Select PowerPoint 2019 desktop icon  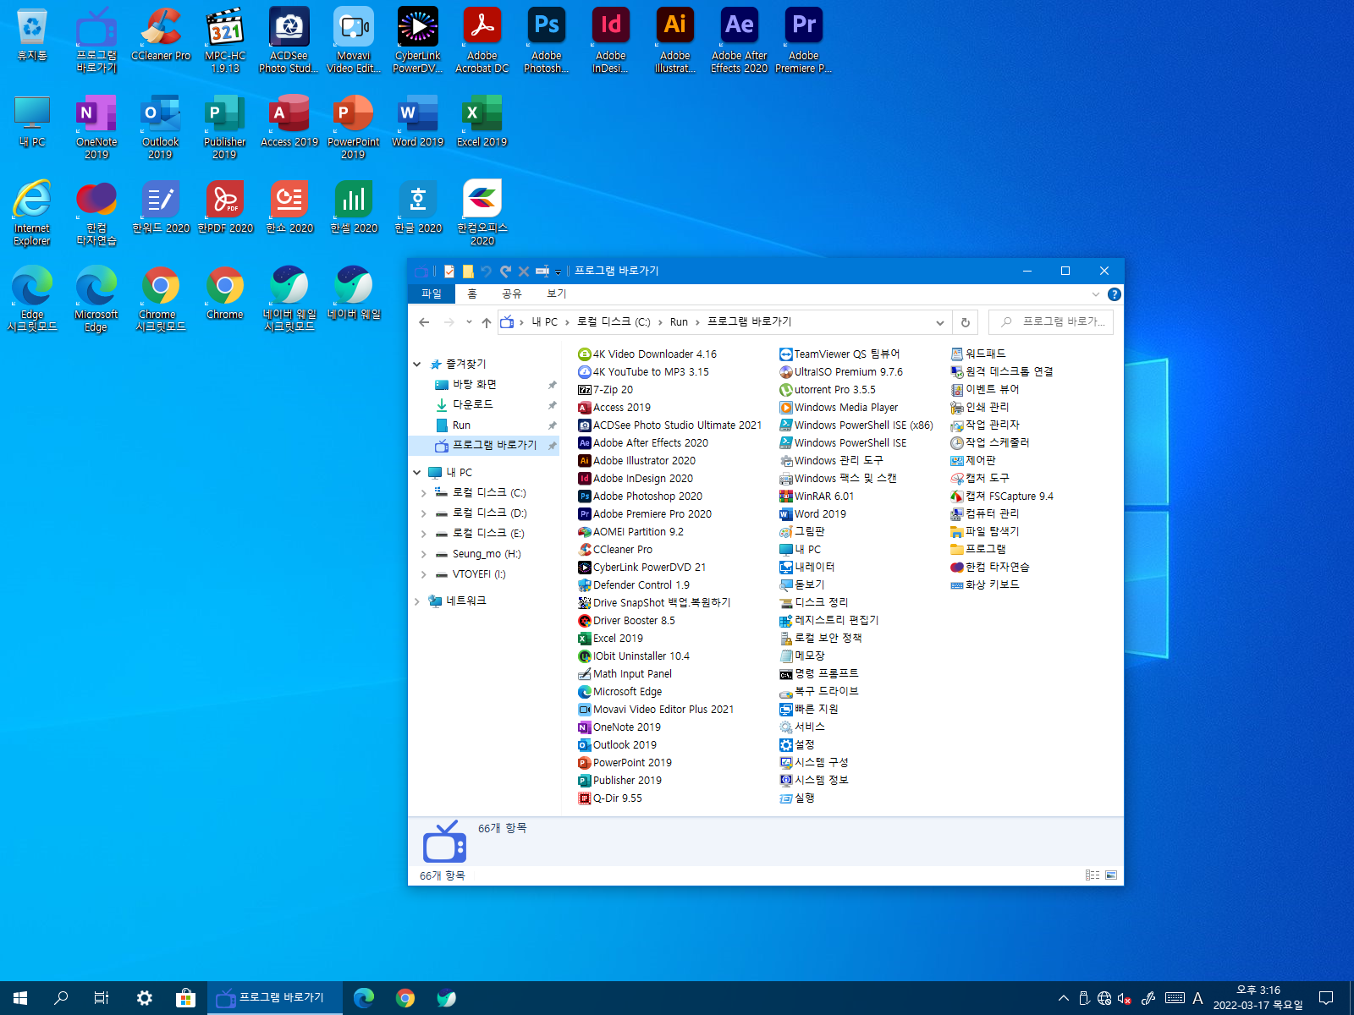tap(354, 127)
